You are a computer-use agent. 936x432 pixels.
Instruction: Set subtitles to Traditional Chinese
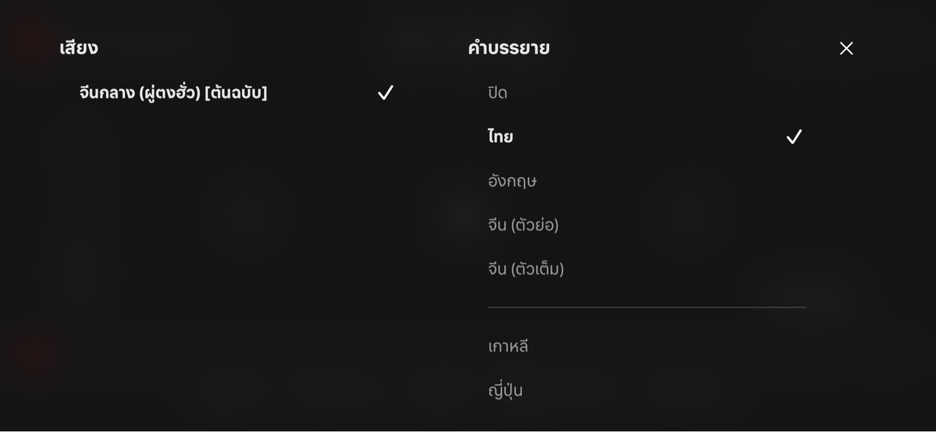tap(526, 269)
